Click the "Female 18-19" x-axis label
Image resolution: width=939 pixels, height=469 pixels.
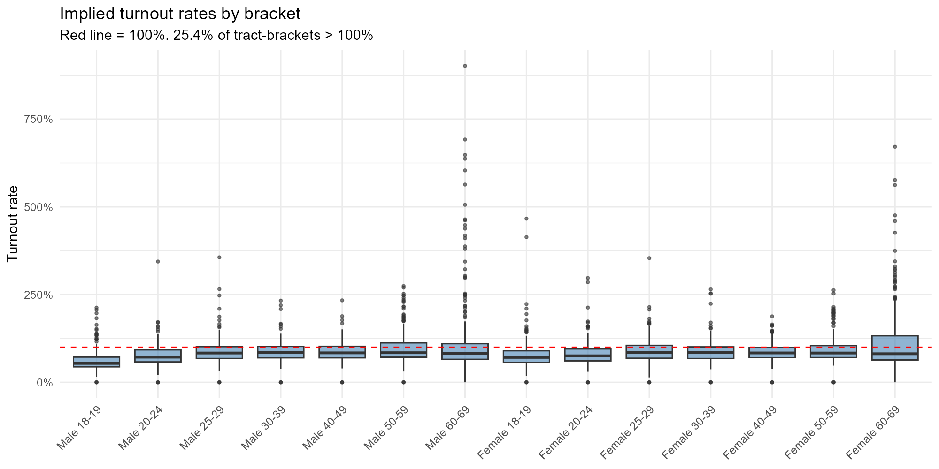coord(505,432)
